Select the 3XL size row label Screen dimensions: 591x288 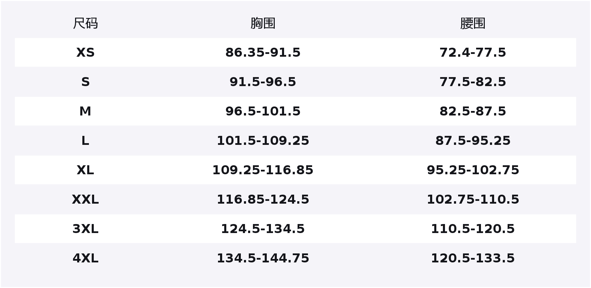(85, 229)
